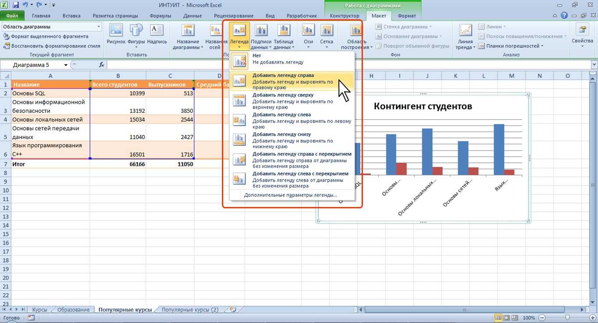Select Добавить легенду снизу option

292,140
